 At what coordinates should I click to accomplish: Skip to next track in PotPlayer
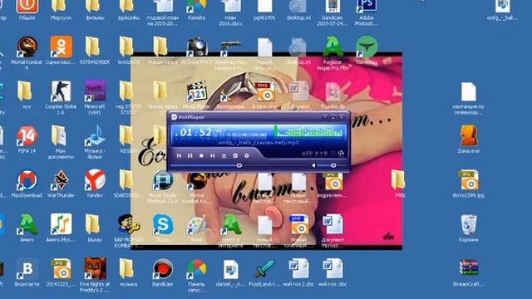(213, 155)
